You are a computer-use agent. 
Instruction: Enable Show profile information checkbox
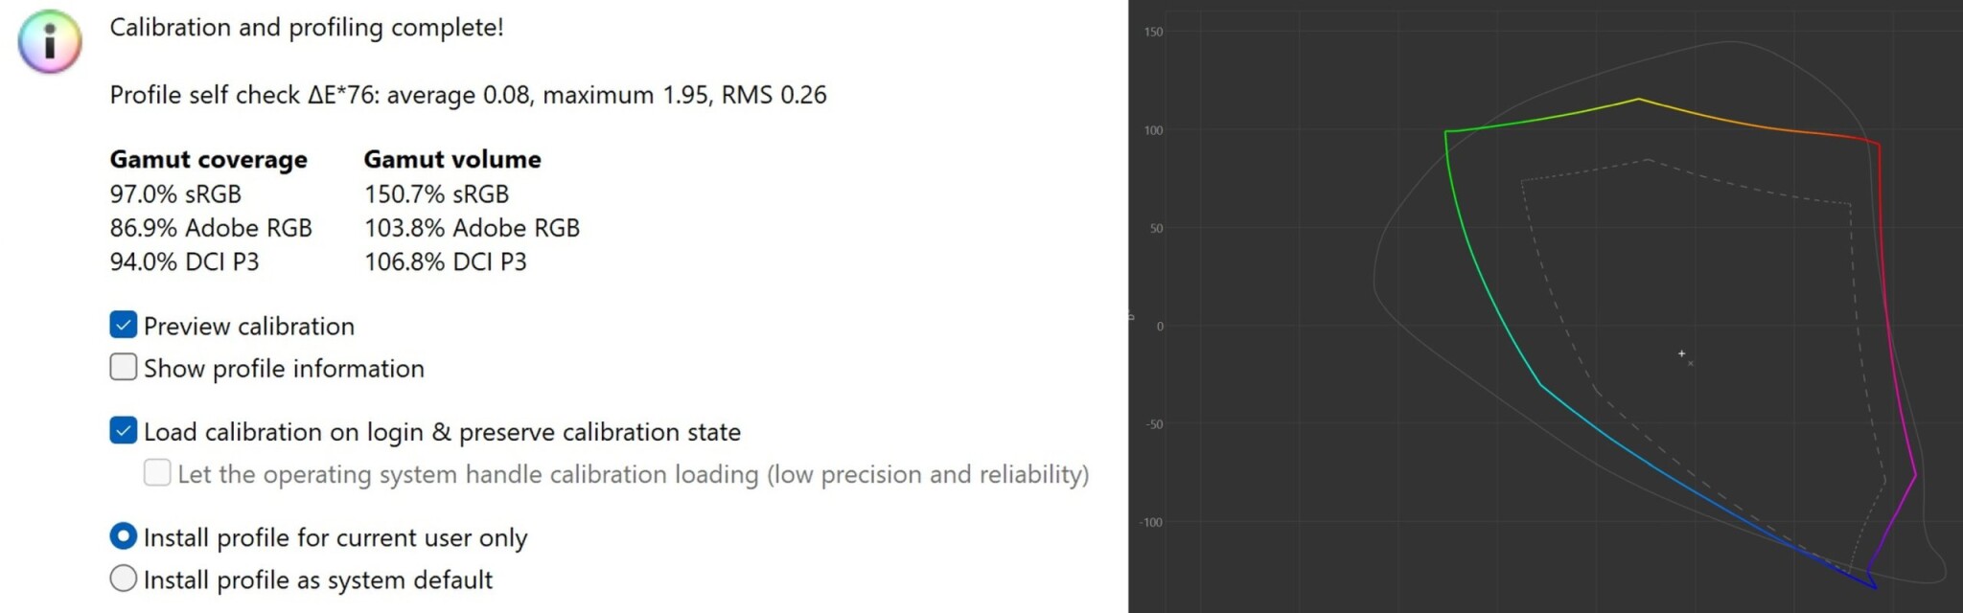coord(124,367)
